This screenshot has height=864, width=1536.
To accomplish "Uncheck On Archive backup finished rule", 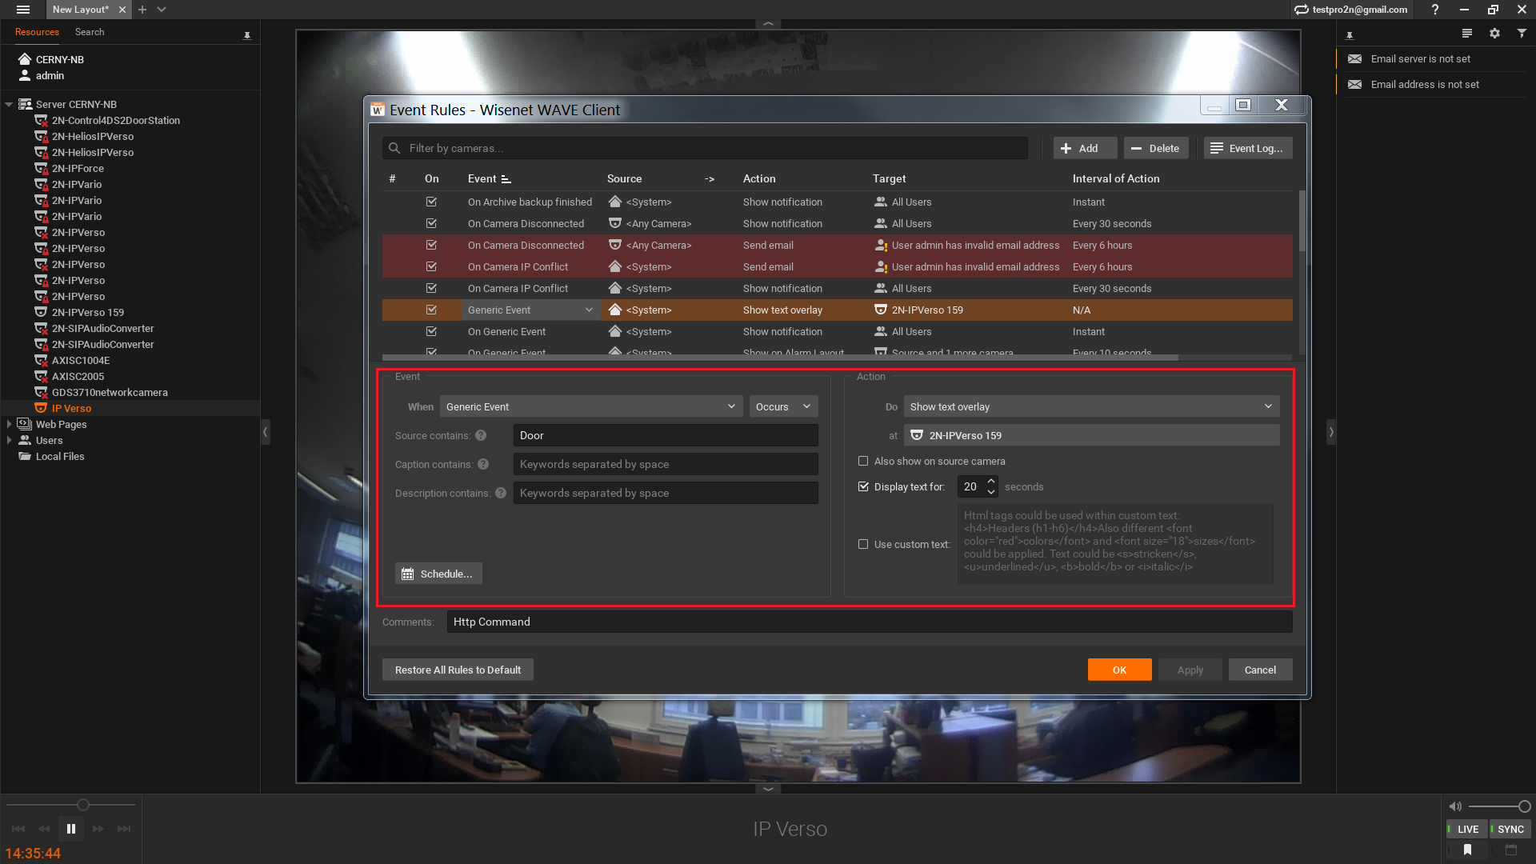I will [x=431, y=202].
